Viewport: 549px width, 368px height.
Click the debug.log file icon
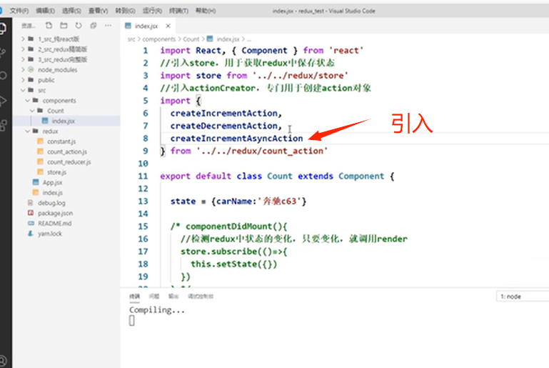[x=31, y=202]
